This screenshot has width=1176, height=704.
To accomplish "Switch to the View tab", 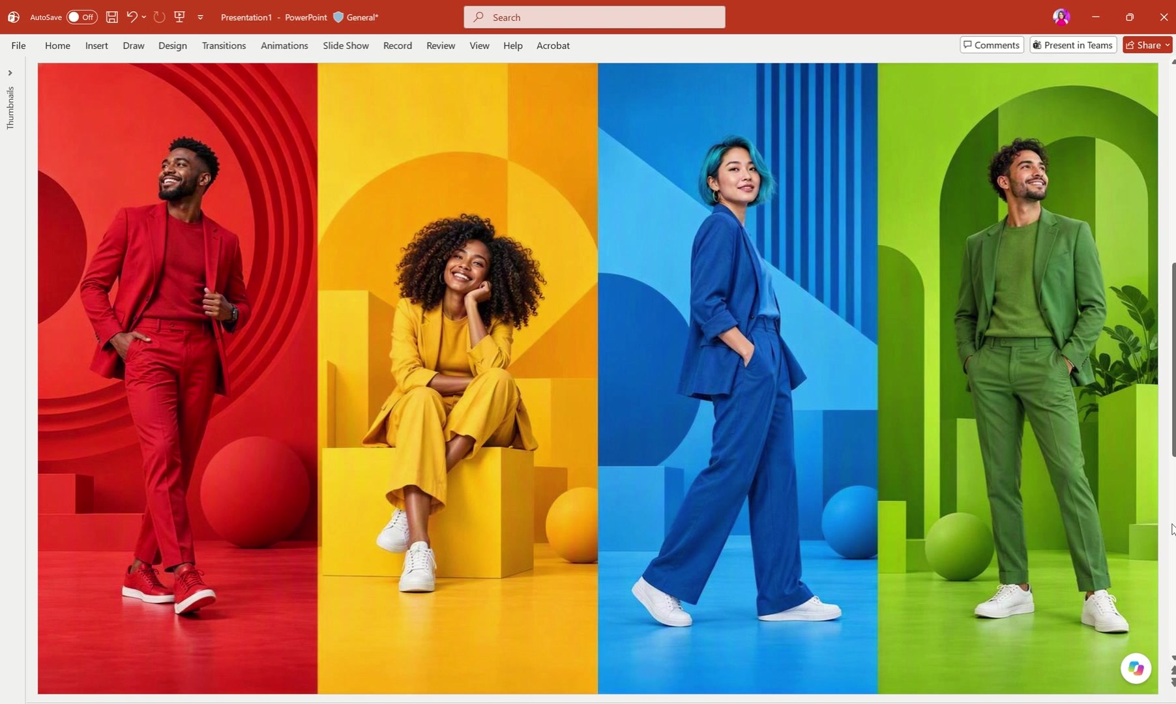I will pyautogui.click(x=479, y=46).
